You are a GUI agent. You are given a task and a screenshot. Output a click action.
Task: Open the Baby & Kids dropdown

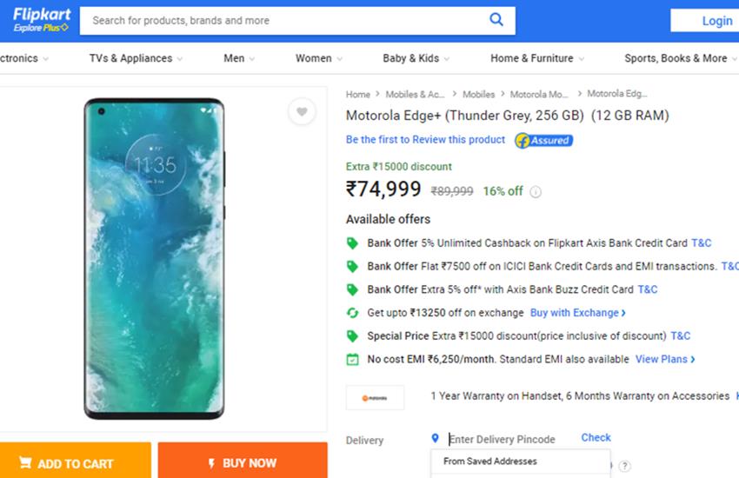coord(416,58)
